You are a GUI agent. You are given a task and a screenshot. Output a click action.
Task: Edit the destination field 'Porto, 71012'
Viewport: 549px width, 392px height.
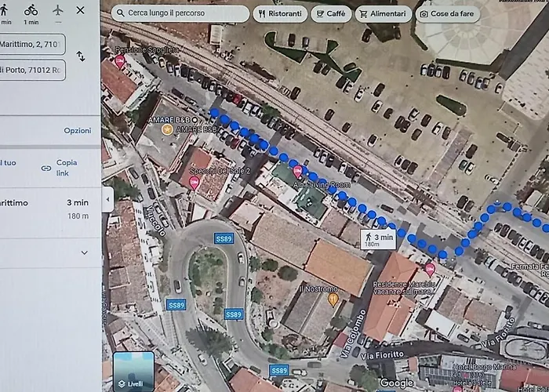(32, 70)
